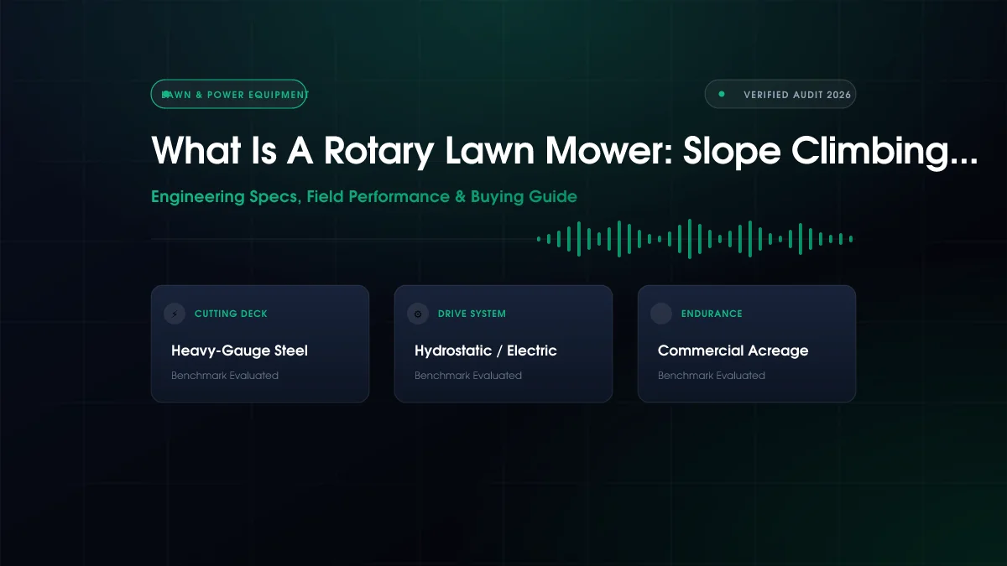Click the headline "What Is A Rotary Lawn Mower: Slope Climbing..."
The width and height of the screenshot is (1007, 566).
tap(565, 151)
